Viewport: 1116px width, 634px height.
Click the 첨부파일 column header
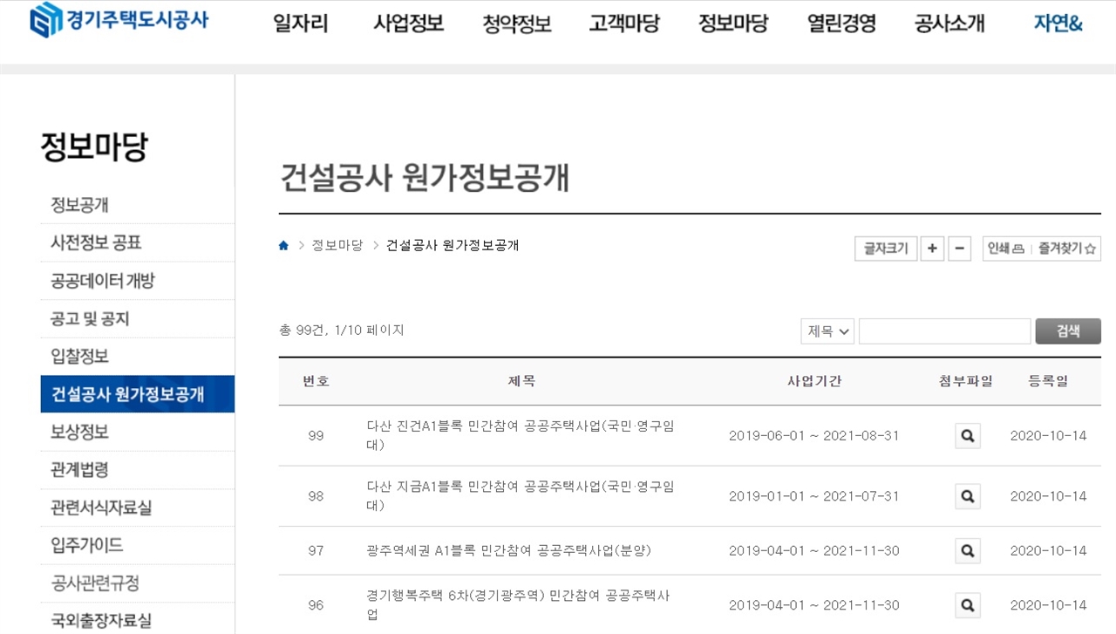pyautogui.click(x=966, y=381)
